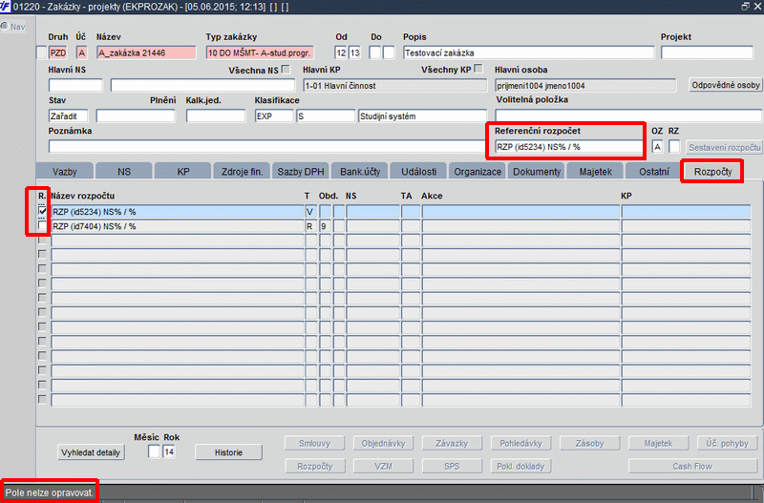The image size is (764, 503).
Task: Open the Dokumenty tab
Action: click(x=537, y=172)
